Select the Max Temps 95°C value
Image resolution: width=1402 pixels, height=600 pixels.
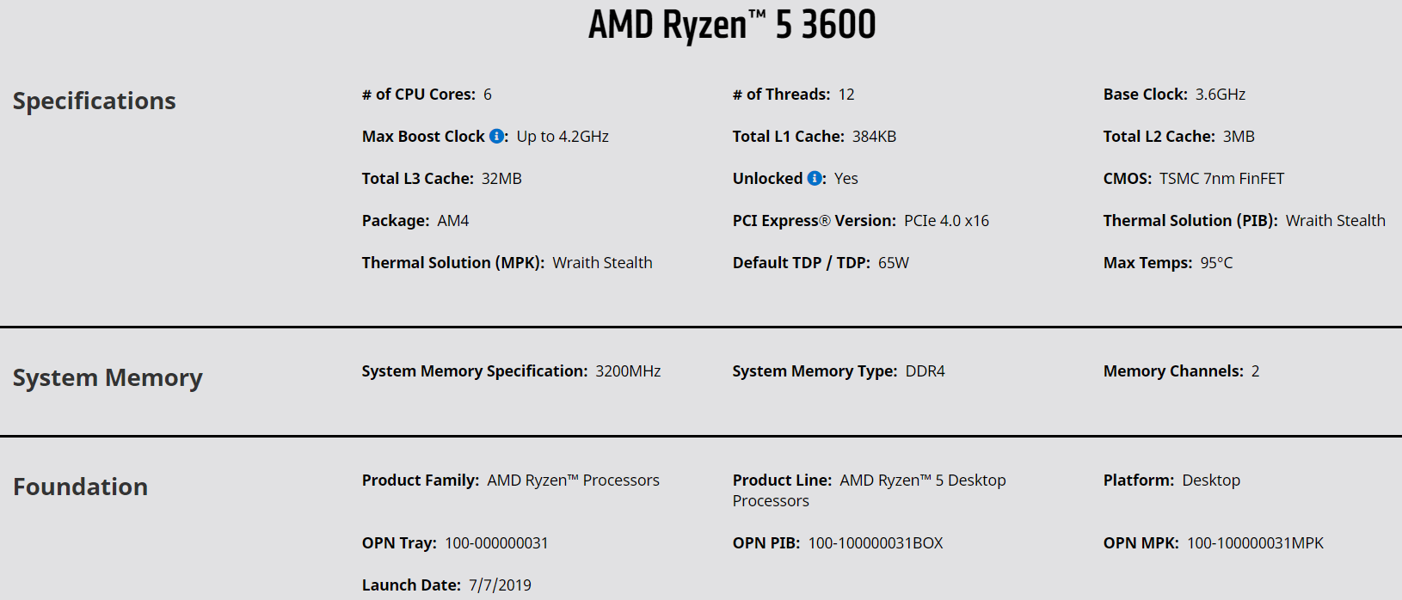click(1216, 263)
